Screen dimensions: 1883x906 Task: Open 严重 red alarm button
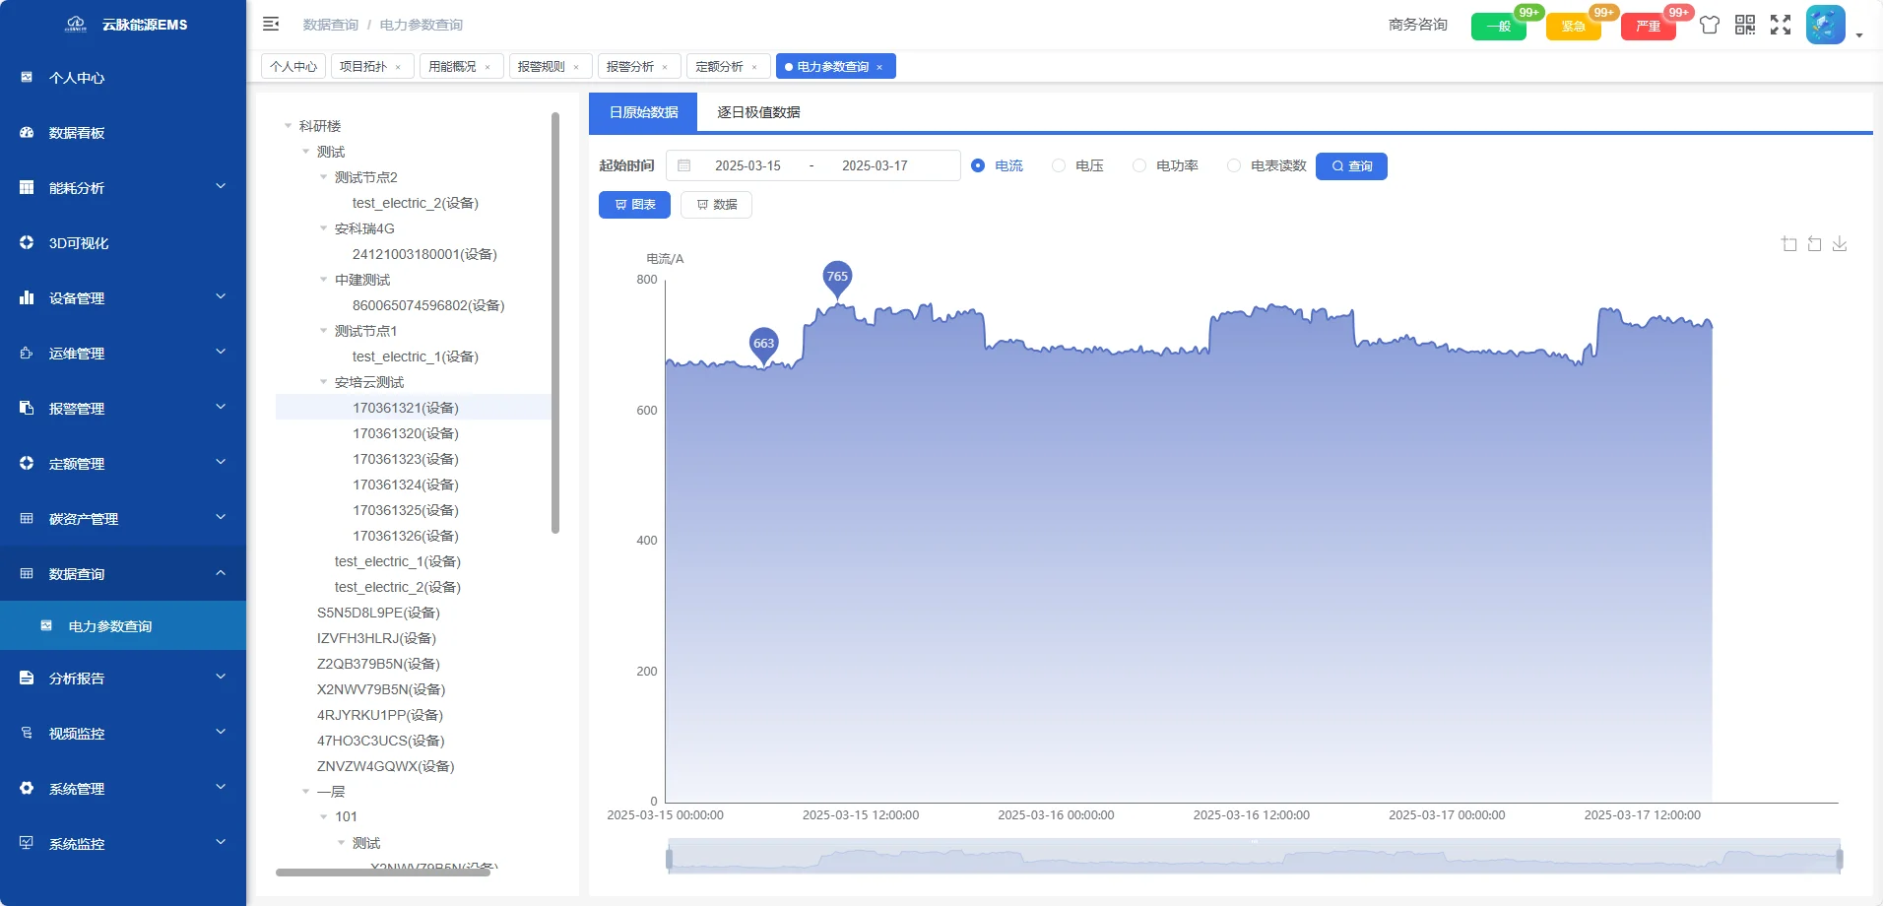click(x=1648, y=27)
